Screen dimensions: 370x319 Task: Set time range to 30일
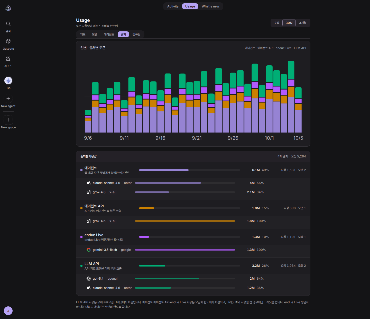click(x=289, y=23)
